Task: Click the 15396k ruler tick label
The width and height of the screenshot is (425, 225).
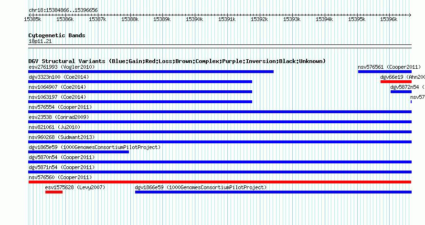Action: point(389,19)
